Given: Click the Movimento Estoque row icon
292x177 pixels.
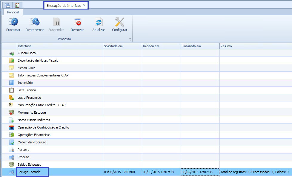Looking at the screenshot, I should tap(12, 113).
